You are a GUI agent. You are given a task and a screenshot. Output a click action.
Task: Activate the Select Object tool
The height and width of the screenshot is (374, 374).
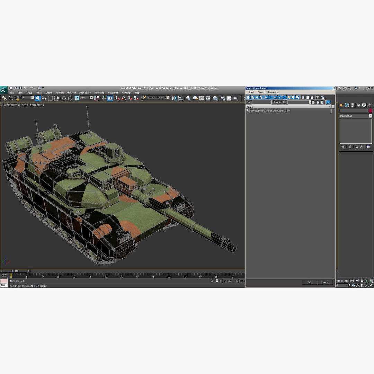[38, 98]
